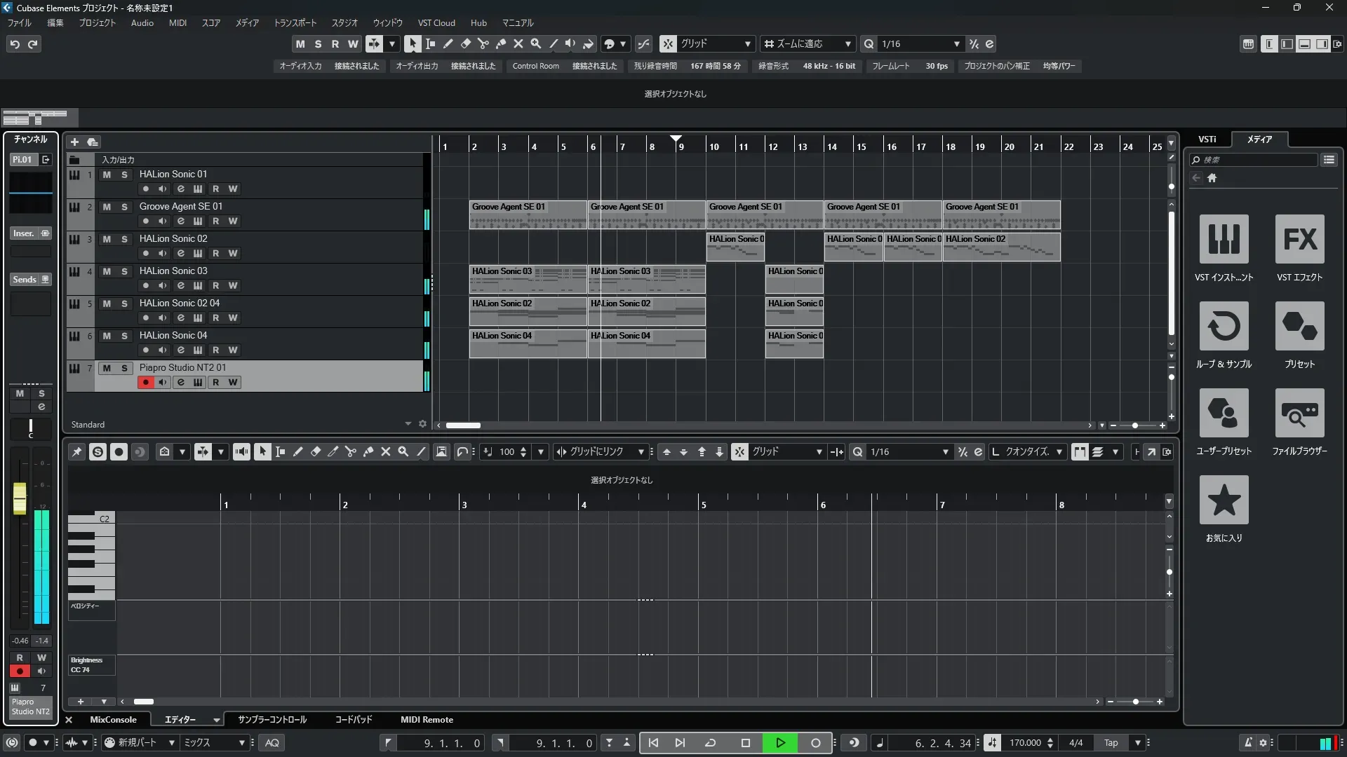Select the Scissors split tool in top toolbar
Image resolution: width=1347 pixels, height=757 pixels.
point(483,43)
